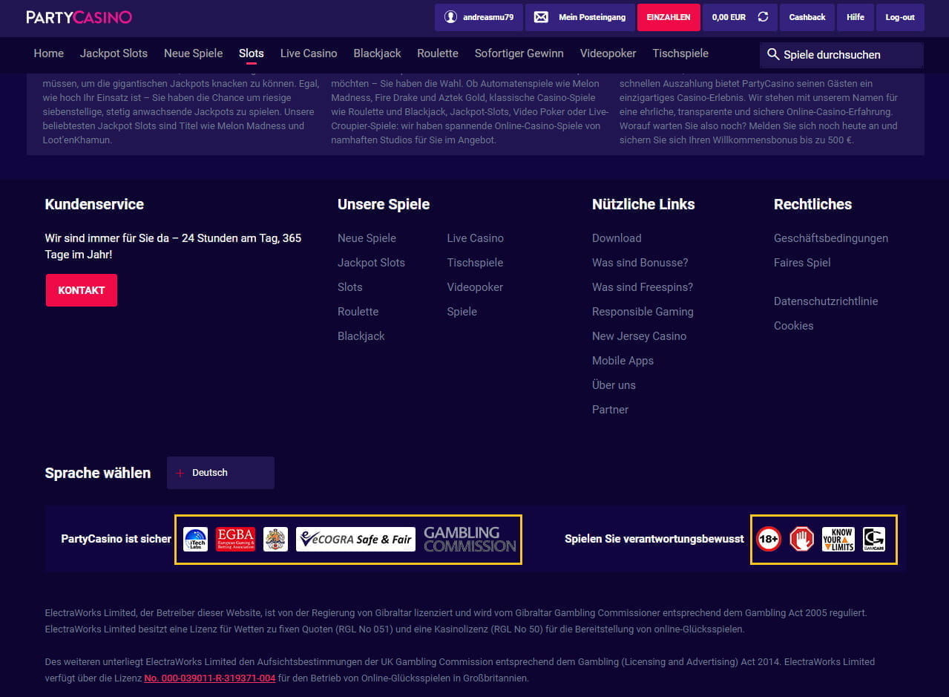949x697 pixels.
Task: Follow the footer Jackpot Slots link
Action: (371, 263)
